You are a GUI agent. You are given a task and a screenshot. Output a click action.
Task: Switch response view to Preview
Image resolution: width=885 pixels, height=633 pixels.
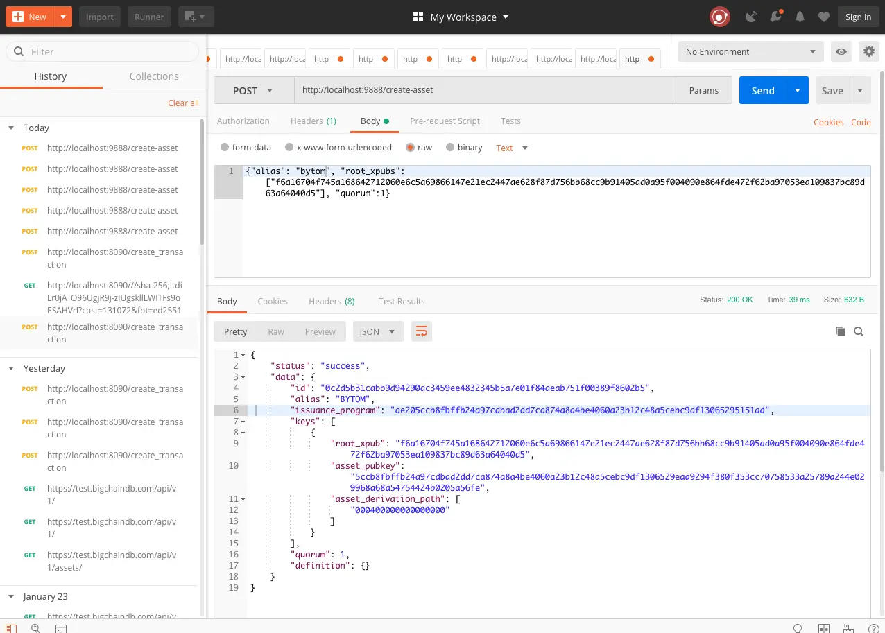320,331
